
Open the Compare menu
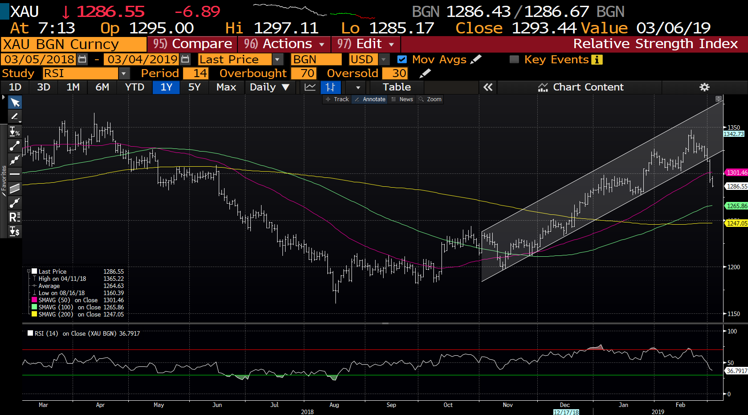pos(192,44)
